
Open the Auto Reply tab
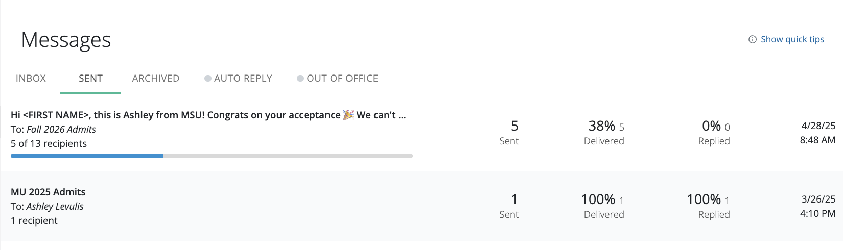tap(243, 79)
